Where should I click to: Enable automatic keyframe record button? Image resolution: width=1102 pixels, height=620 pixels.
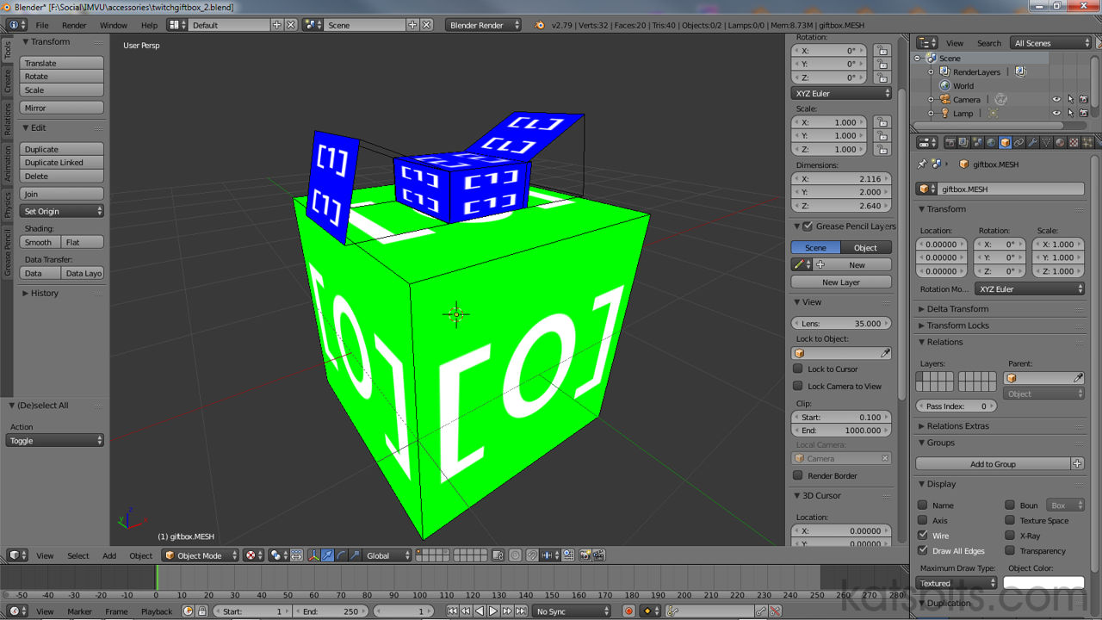coord(628,611)
